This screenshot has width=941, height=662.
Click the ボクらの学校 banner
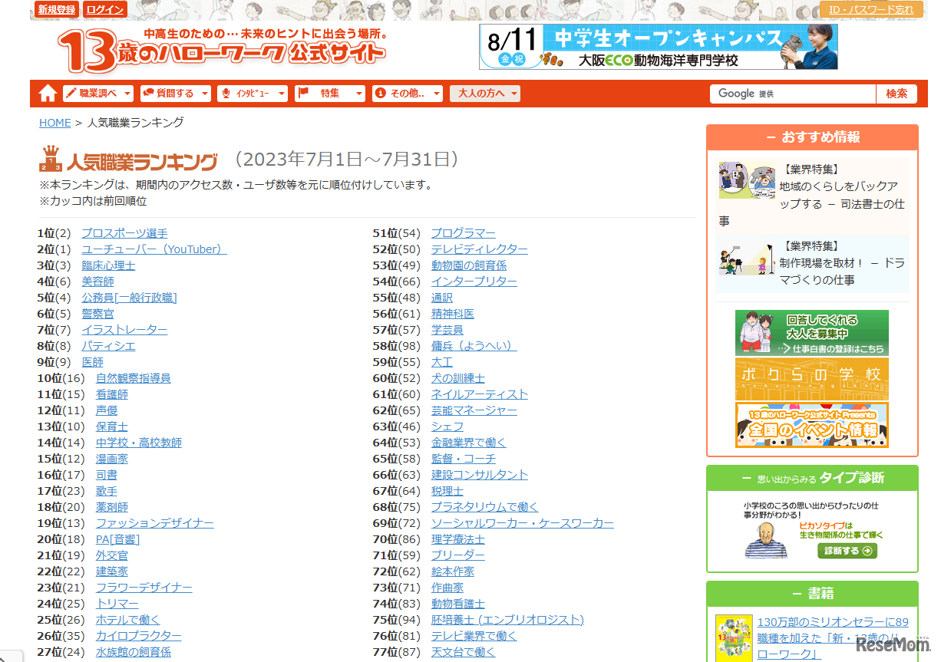812,379
